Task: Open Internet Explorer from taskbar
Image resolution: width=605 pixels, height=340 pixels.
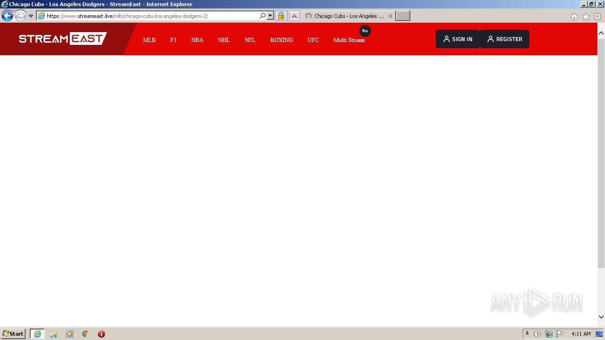Action: point(37,334)
